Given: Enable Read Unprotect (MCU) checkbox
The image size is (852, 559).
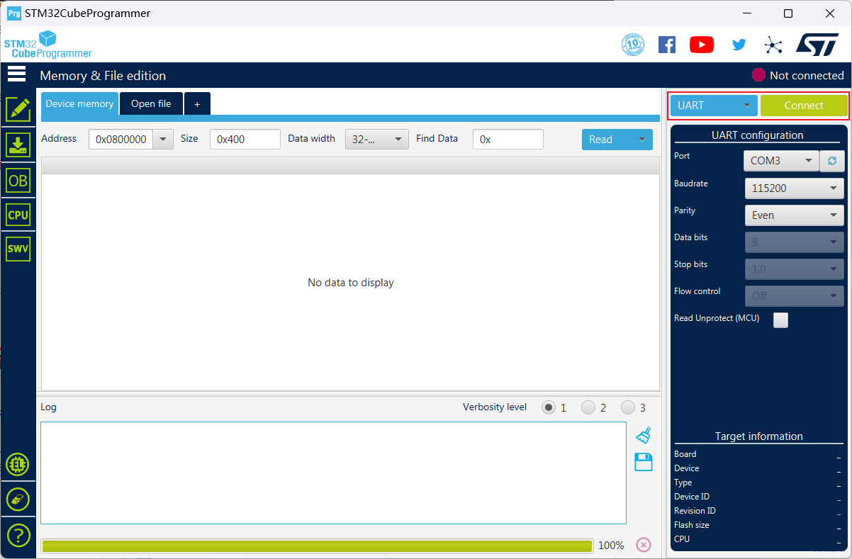Looking at the screenshot, I should [780, 320].
